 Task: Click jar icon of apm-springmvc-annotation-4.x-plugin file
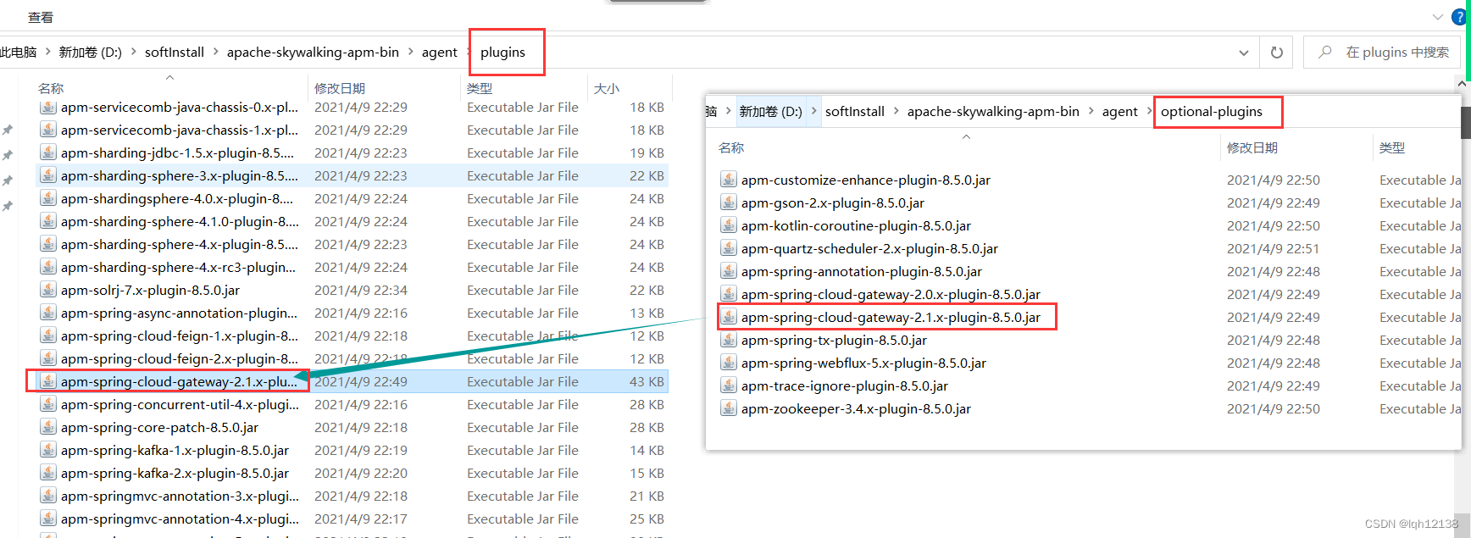click(48, 519)
